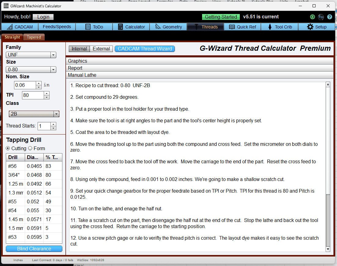Switch thread type to External
Viewport: 337px width, 266px height.
pos(101,49)
